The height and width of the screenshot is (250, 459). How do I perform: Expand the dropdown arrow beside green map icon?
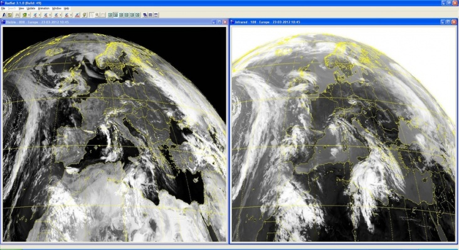tap(29, 14)
